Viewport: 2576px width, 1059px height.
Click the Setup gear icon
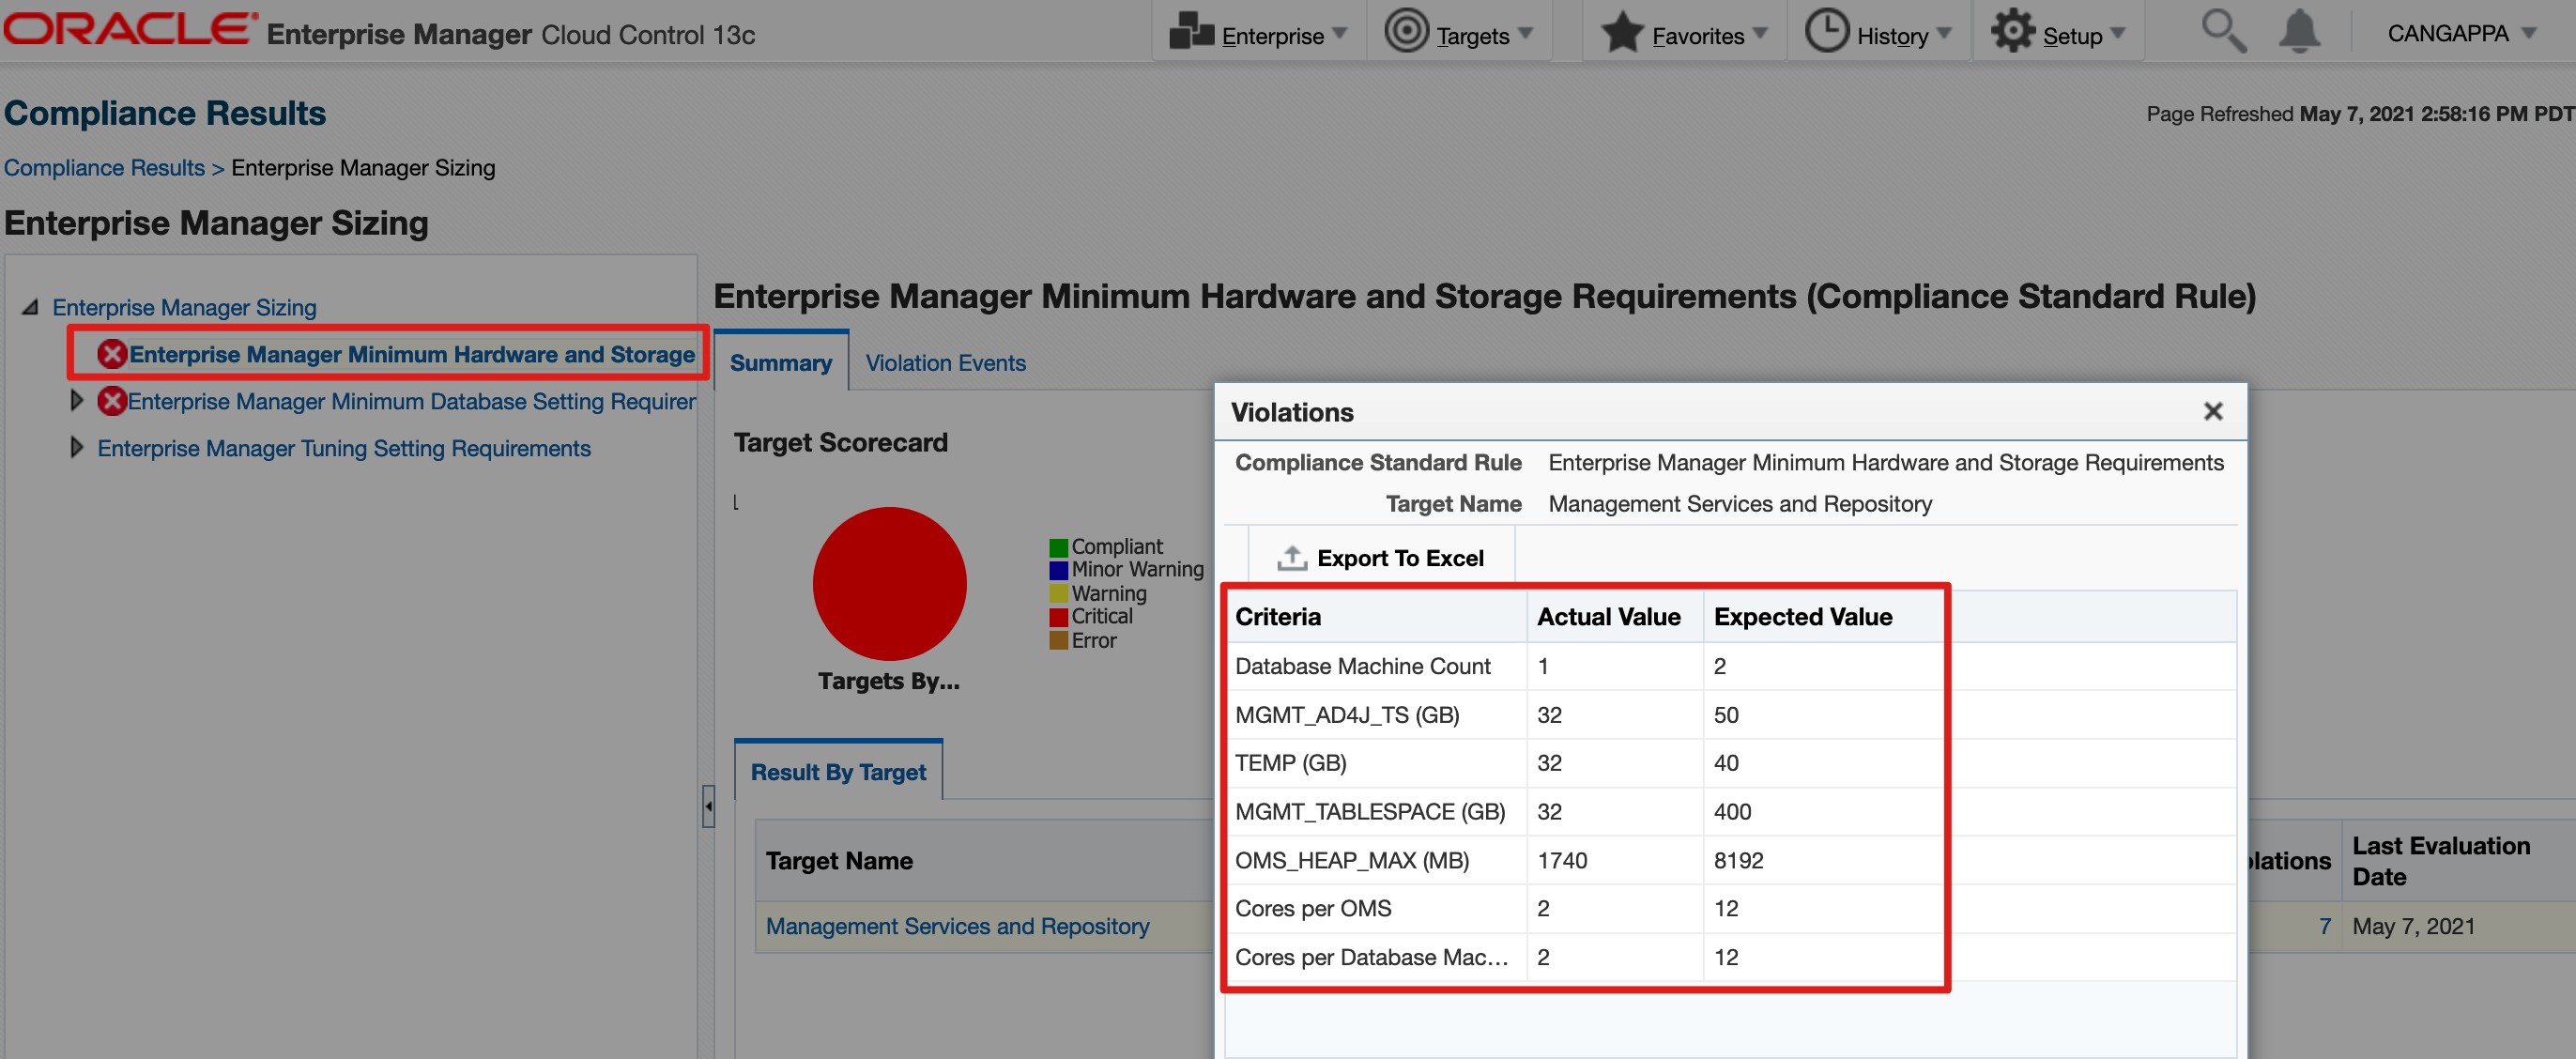click(2012, 31)
